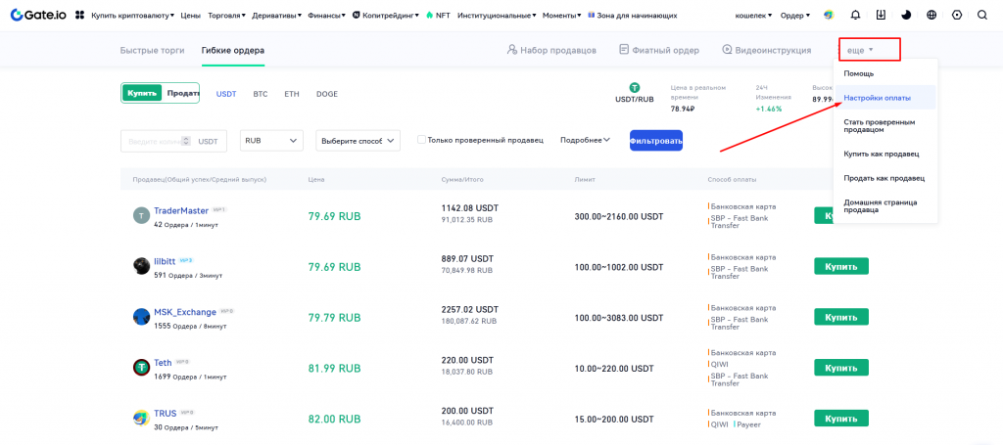
Task: Toggle dark mode moon icon
Action: pos(906,16)
